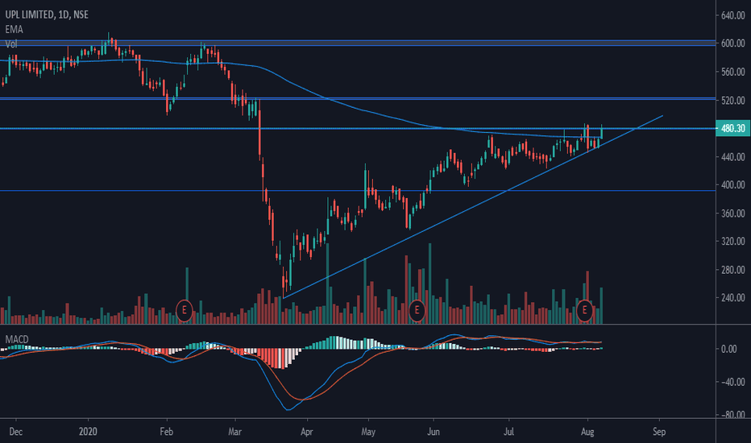Click the 280.00 price axis label
751x443 pixels.
point(732,270)
